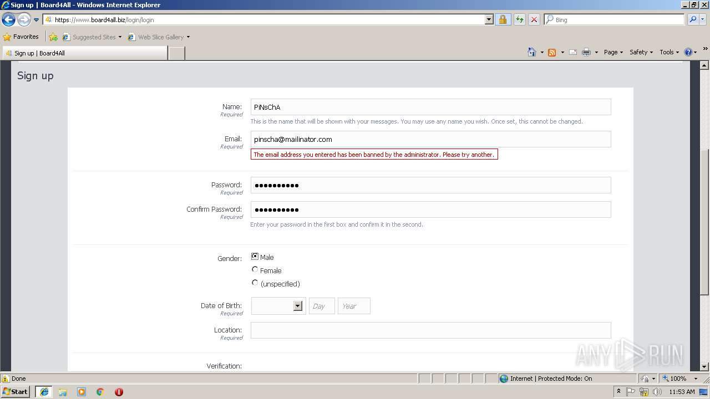Click the red Opera taskbar icon
710x399 pixels.
click(119, 392)
